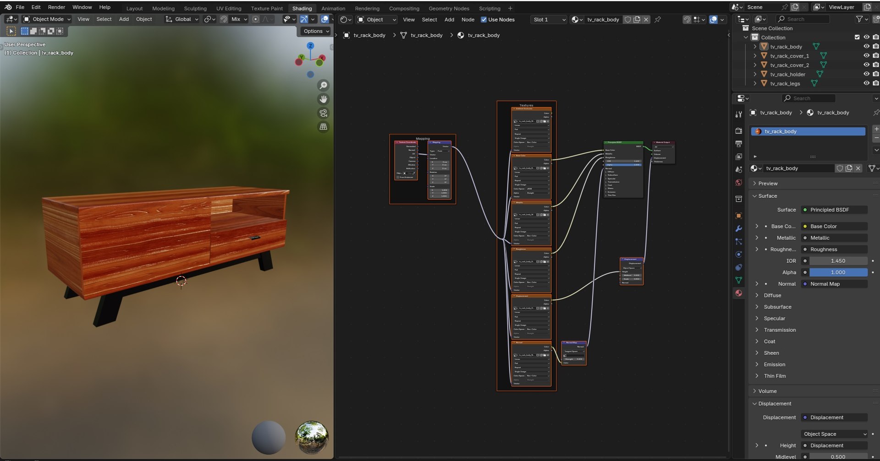Click the viewport Options button
This screenshot has width=880, height=461.
(x=316, y=31)
